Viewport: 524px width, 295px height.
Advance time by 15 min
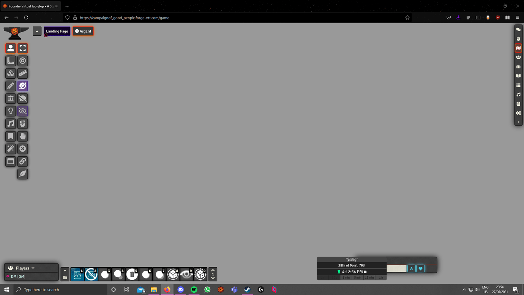click(x=369, y=278)
